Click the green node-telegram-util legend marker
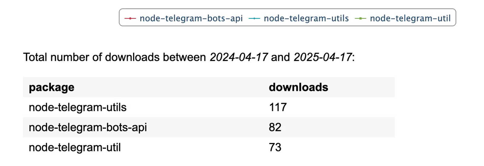The image size is (484, 166). [360, 18]
